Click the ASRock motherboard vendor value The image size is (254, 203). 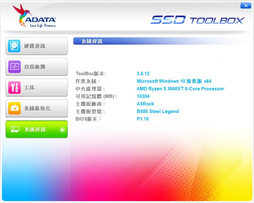(145, 104)
